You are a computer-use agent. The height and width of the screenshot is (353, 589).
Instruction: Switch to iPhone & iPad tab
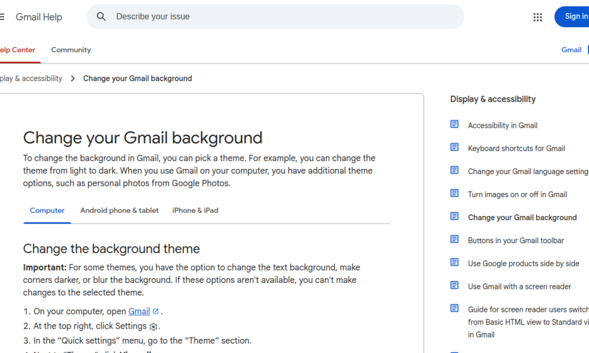pyautogui.click(x=196, y=211)
